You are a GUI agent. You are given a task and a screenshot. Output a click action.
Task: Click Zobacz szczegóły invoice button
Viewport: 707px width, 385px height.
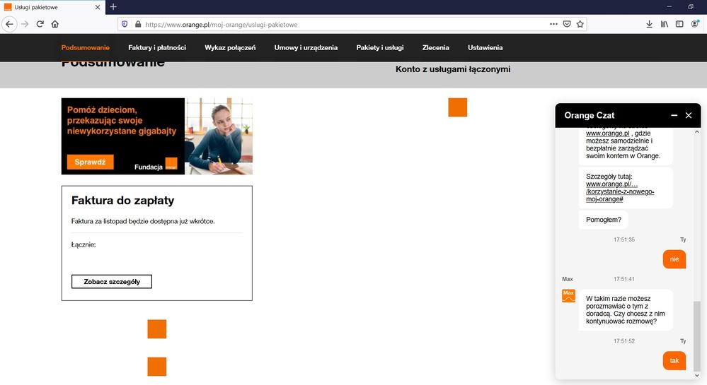tap(112, 281)
